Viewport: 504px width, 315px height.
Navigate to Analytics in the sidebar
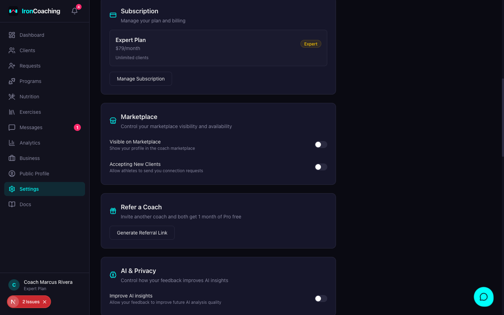30,142
